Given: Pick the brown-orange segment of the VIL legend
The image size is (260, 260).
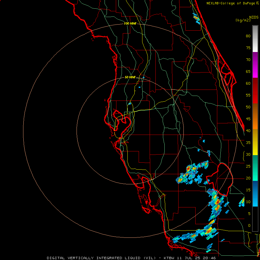Looking at the screenshot, I should [x=255, y=116].
